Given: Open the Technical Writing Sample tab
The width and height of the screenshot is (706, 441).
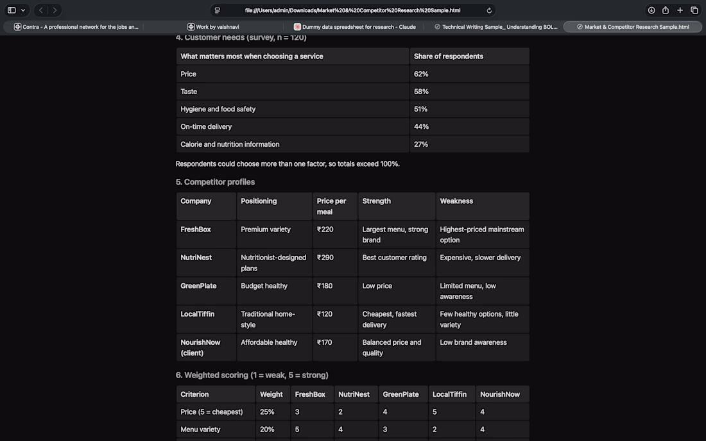Looking at the screenshot, I should click(495, 27).
